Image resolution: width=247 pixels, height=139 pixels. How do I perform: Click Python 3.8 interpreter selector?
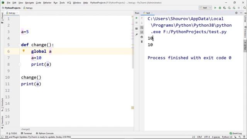coord(227,137)
